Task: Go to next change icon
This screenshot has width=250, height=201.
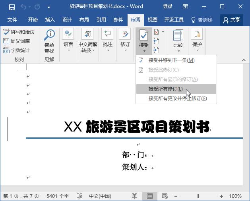Action: click(157, 50)
